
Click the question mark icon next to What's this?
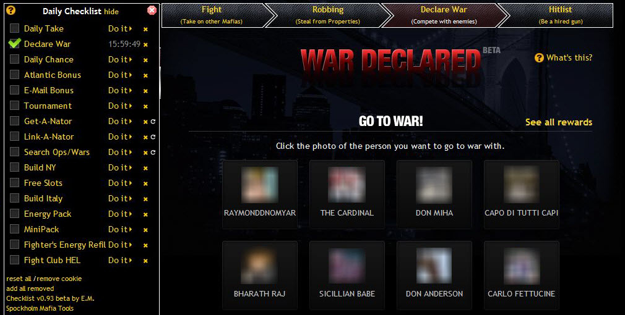539,58
